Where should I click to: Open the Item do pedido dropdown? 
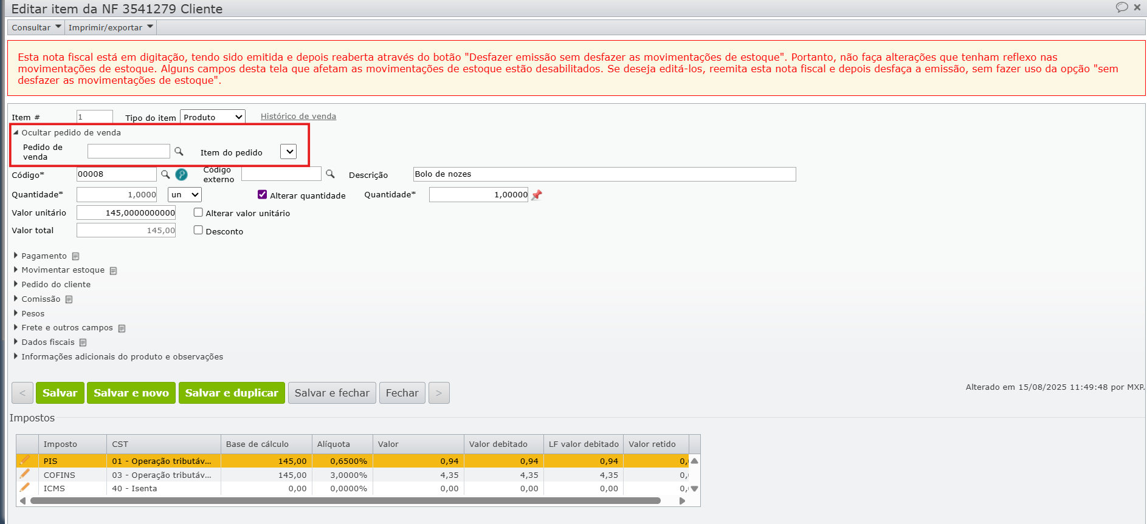[x=288, y=152]
